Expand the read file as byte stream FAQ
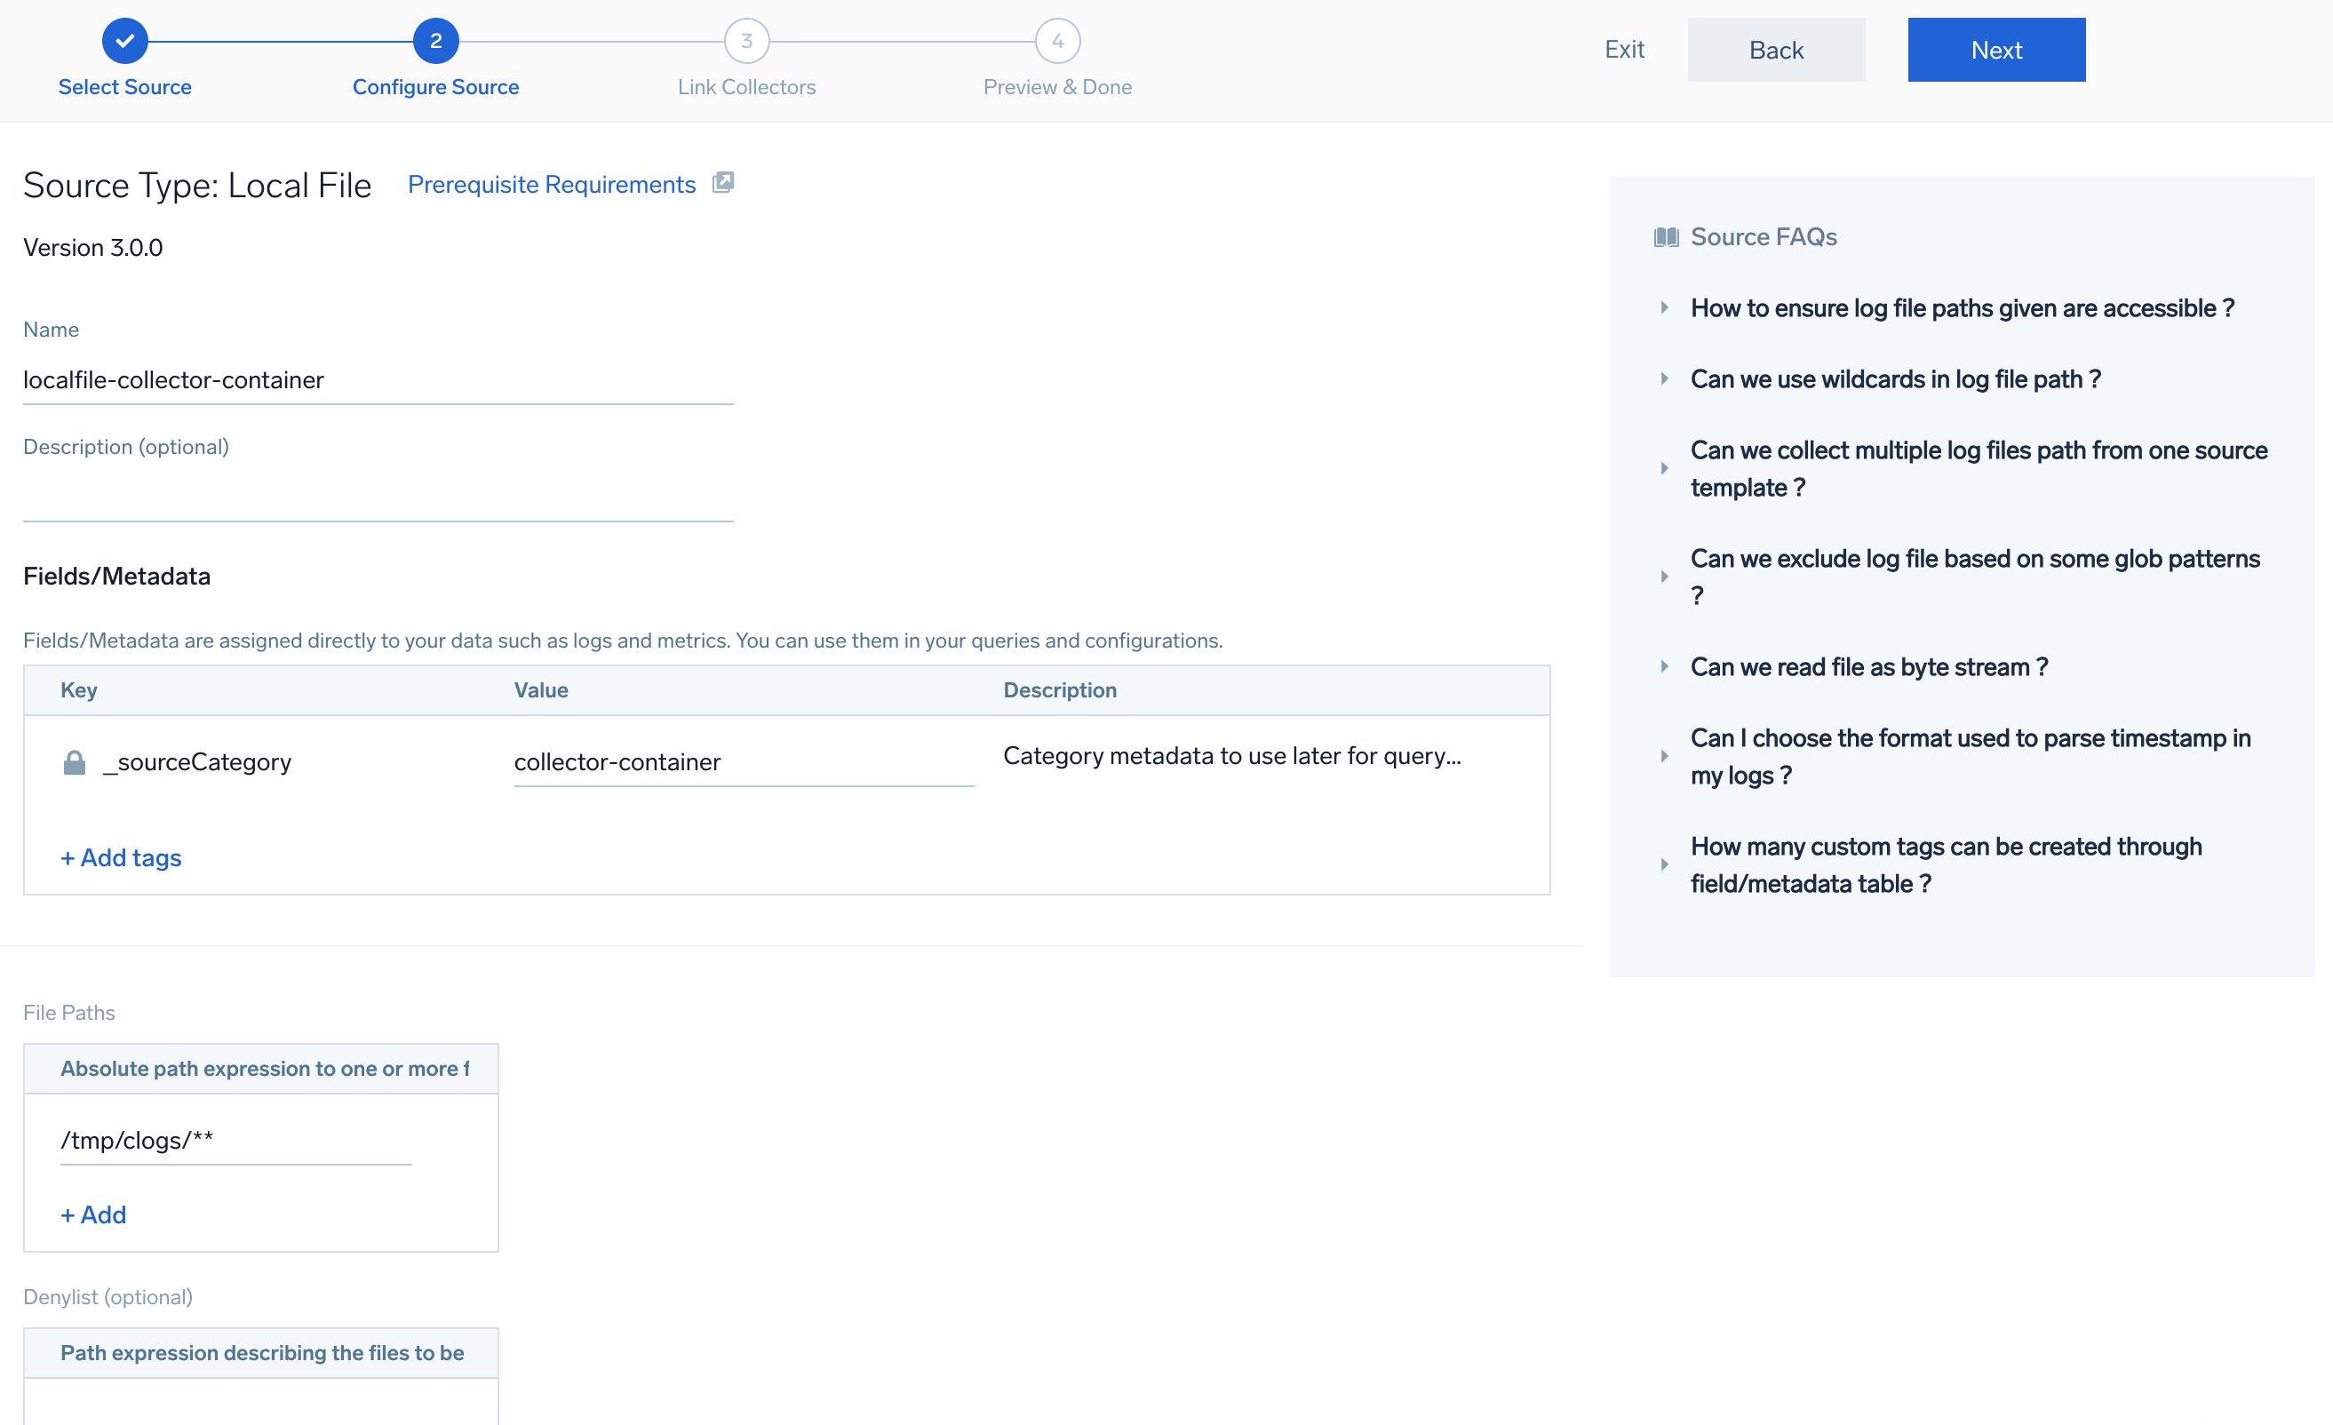 click(x=1868, y=666)
